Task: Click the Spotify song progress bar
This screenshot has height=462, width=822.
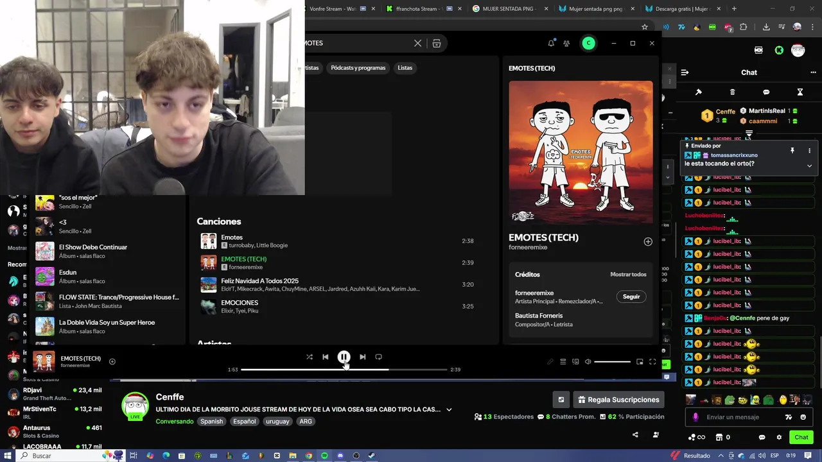Action: pos(344,370)
